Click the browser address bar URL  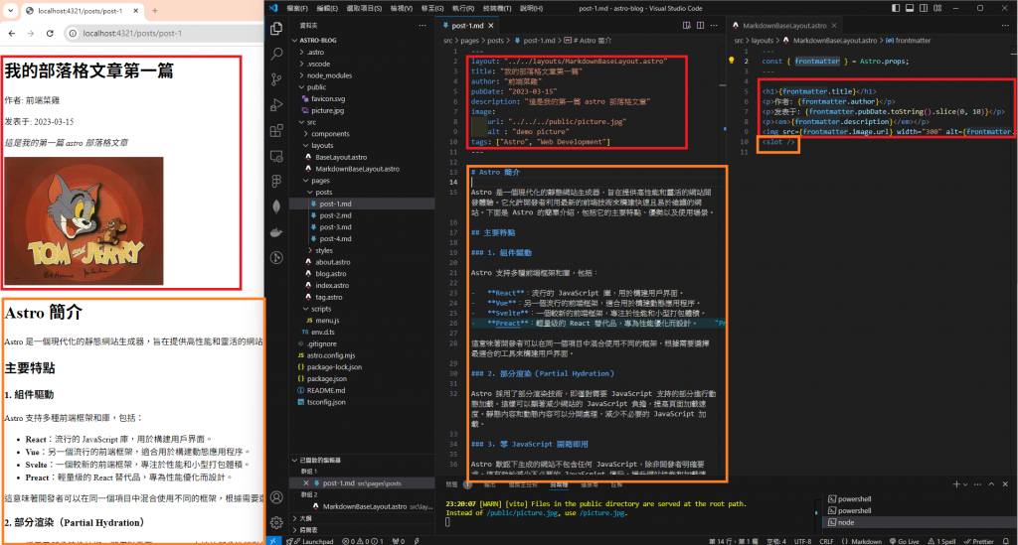[132, 33]
